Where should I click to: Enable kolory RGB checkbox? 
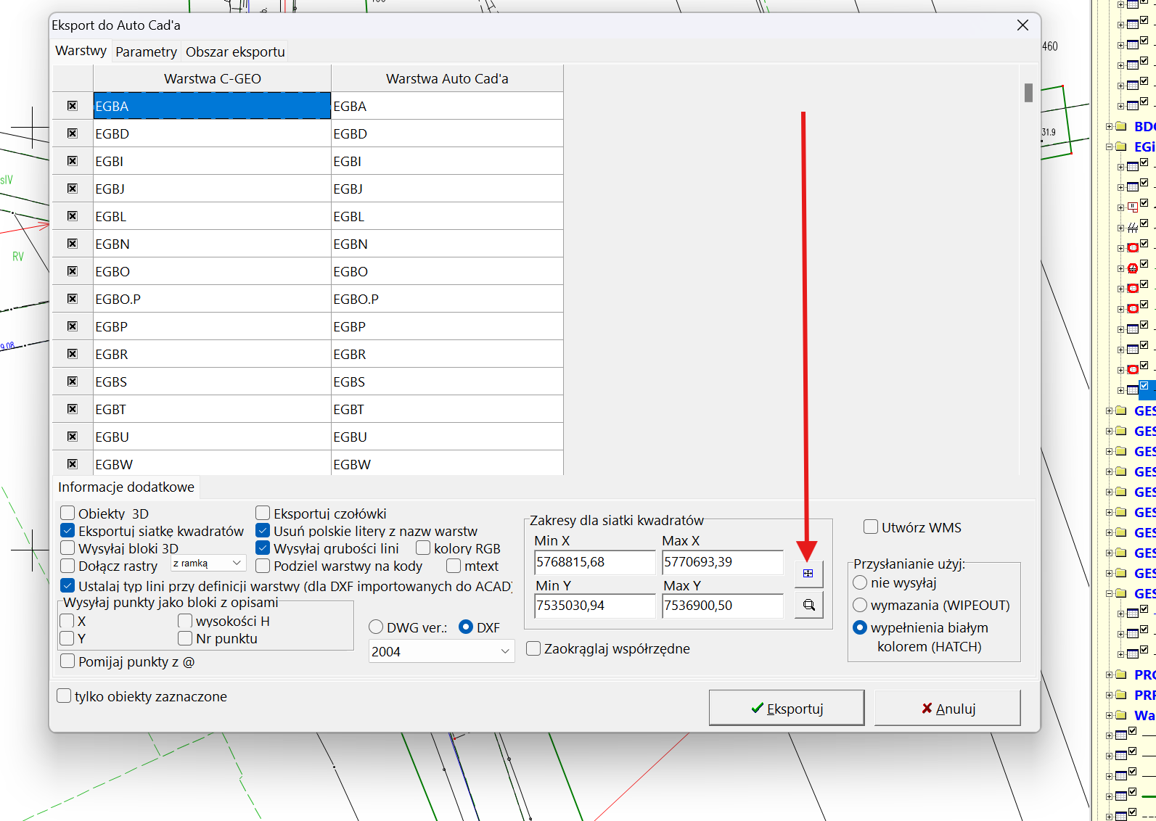click(423, 548)
